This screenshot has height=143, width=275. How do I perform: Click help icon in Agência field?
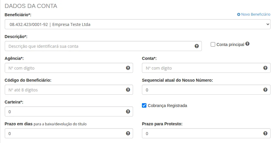pos(128,68)
